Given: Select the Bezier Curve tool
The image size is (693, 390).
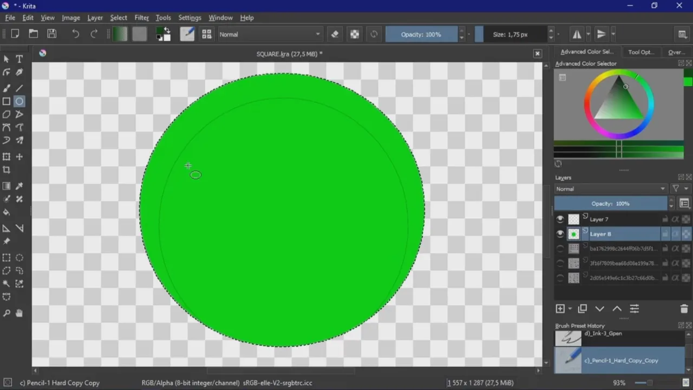Looking at the screenshot, I should (6, 128).
